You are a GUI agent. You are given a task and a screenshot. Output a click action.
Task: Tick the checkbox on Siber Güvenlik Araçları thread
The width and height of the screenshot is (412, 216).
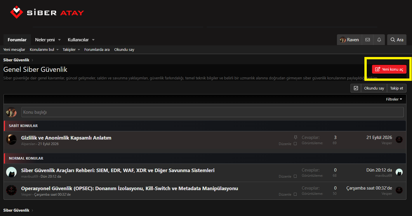[x=295, y=176]
